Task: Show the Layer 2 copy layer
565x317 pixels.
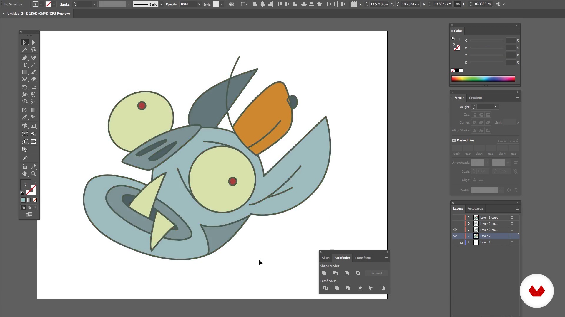Action: (455, 217)
